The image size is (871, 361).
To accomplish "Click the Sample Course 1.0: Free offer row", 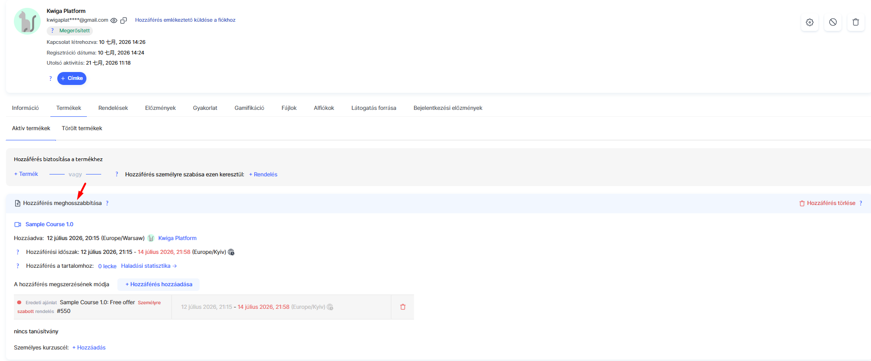I will (213, 307).
